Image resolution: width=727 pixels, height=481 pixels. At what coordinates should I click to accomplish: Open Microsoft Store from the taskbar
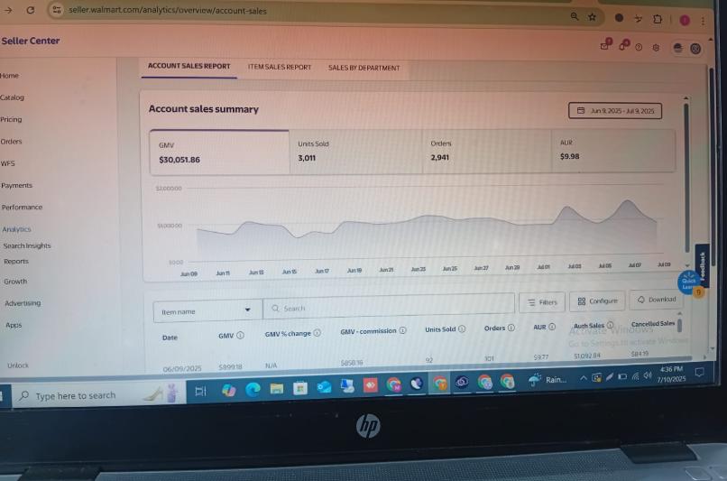300,388
